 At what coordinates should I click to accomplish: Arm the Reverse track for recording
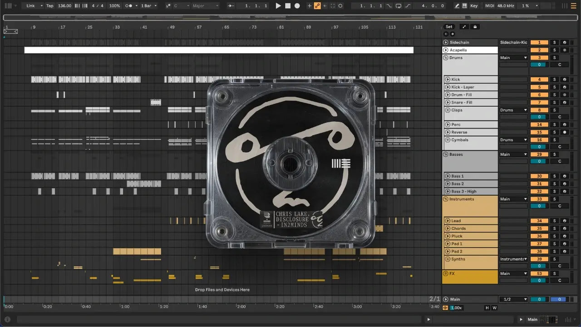click(x=565, y=132)
